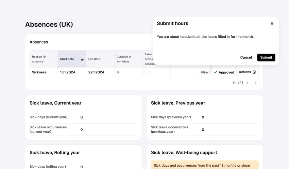
Task: Click the Sickness reason cell
Action: click(x=39, y=72)
